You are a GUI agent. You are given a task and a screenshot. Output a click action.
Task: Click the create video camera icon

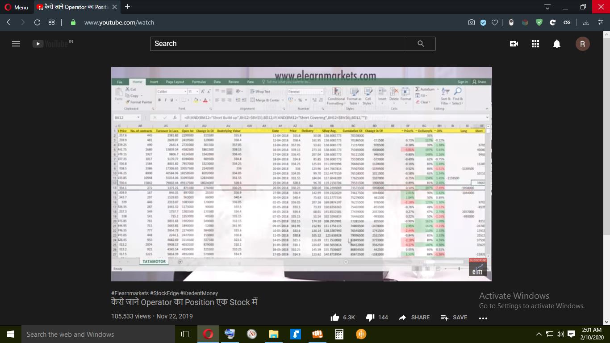(514, 43)
